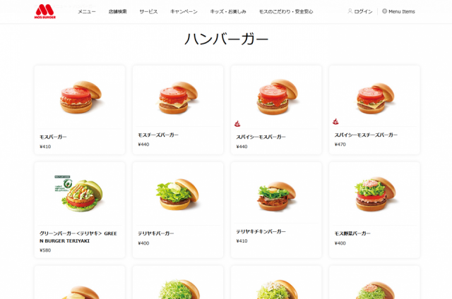Open the モス野菜バーガー product image
The width and height of the screenshot is (452, 299).
(x=374, y=194)
